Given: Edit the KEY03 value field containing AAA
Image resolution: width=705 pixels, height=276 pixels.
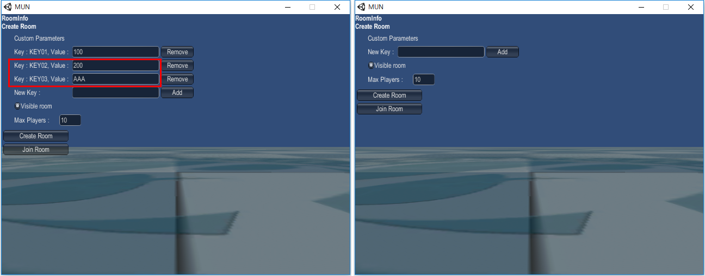Looking at the screenshot, I should (115, 79).
